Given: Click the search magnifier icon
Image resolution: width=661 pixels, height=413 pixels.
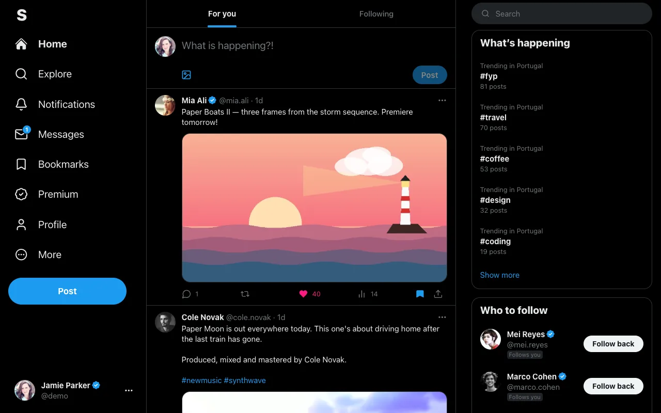Looking at the screenshot, I should [485, 14].
